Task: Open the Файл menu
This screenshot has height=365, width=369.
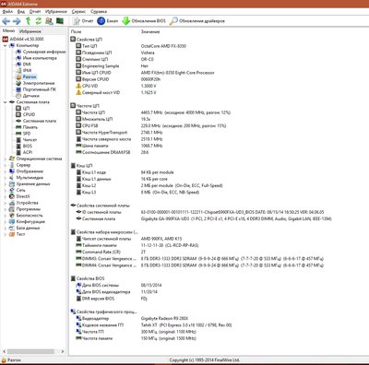Action: 7,11
